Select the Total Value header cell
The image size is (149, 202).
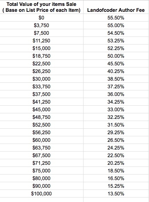coord(42,7)
